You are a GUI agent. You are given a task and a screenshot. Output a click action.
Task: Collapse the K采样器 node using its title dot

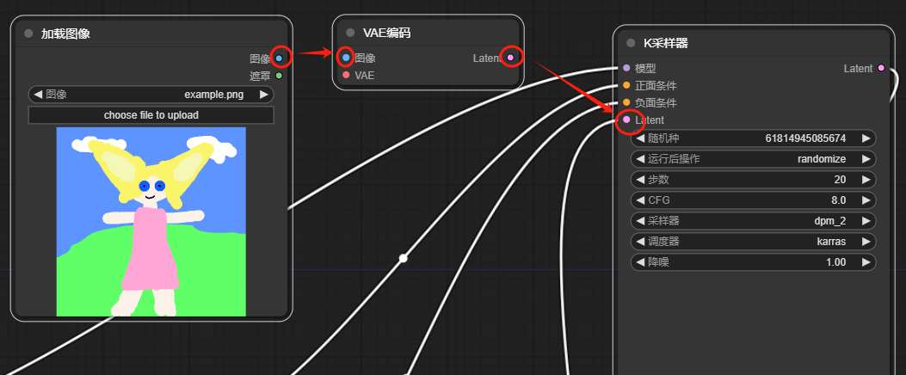pyautogui.click(x=631, y=43)
